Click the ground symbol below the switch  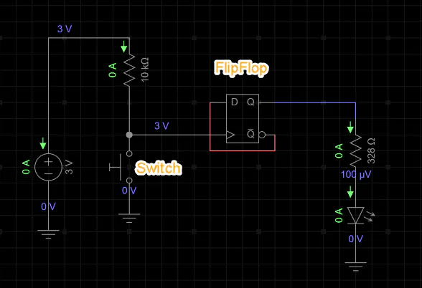pos(129,218)
